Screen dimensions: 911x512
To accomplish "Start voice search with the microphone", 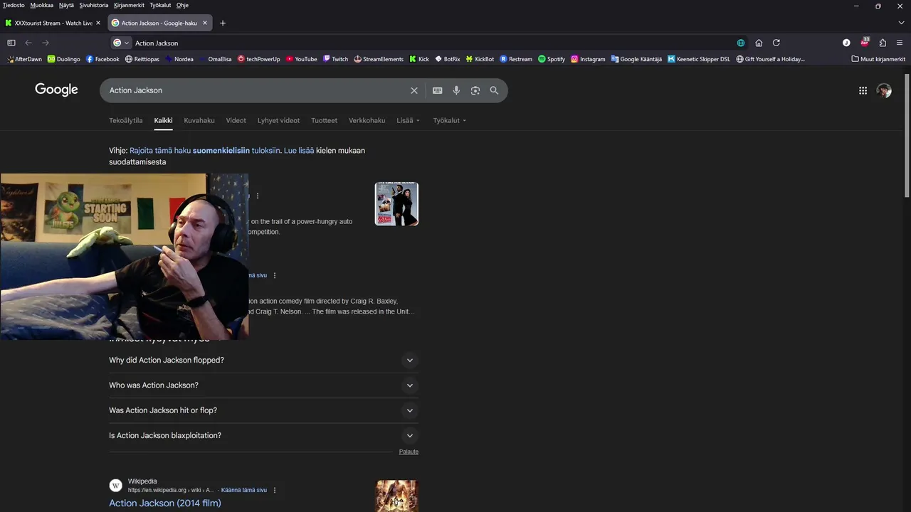I will coord(456,90).
